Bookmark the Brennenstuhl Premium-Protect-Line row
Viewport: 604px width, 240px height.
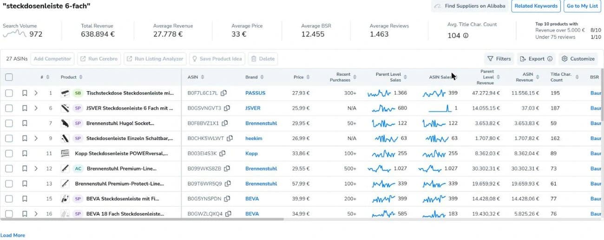[x=25, y=184]
